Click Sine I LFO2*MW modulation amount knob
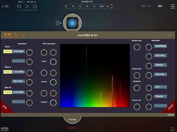This screenshot has height=132, width=177. (x=29, y=52)
